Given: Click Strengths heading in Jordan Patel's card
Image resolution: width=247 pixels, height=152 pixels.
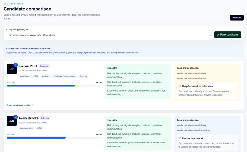Looking at the screenshot, I should (x=112, y=68).
